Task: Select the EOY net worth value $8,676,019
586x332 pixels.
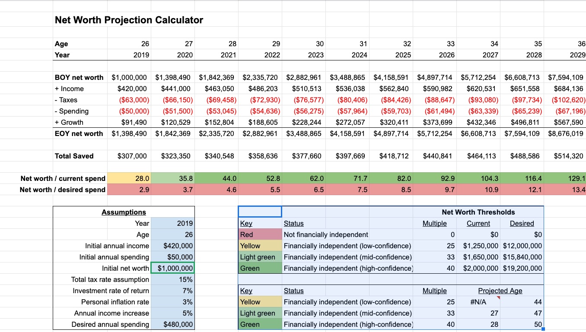Action: point(566,133)
